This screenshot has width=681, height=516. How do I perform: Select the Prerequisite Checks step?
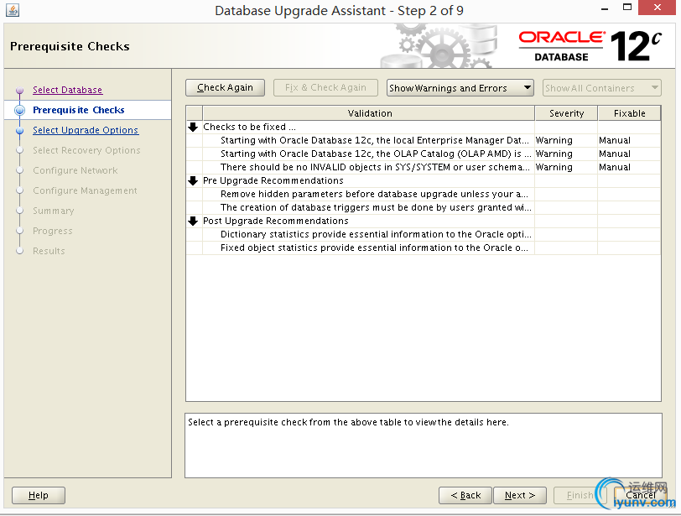click(79, 110)
